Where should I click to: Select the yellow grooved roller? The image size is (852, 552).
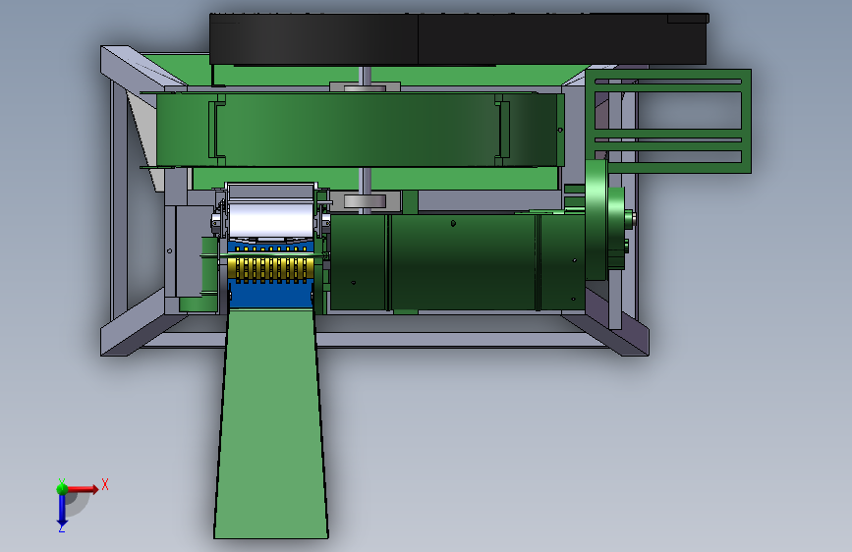pos(270,269)
